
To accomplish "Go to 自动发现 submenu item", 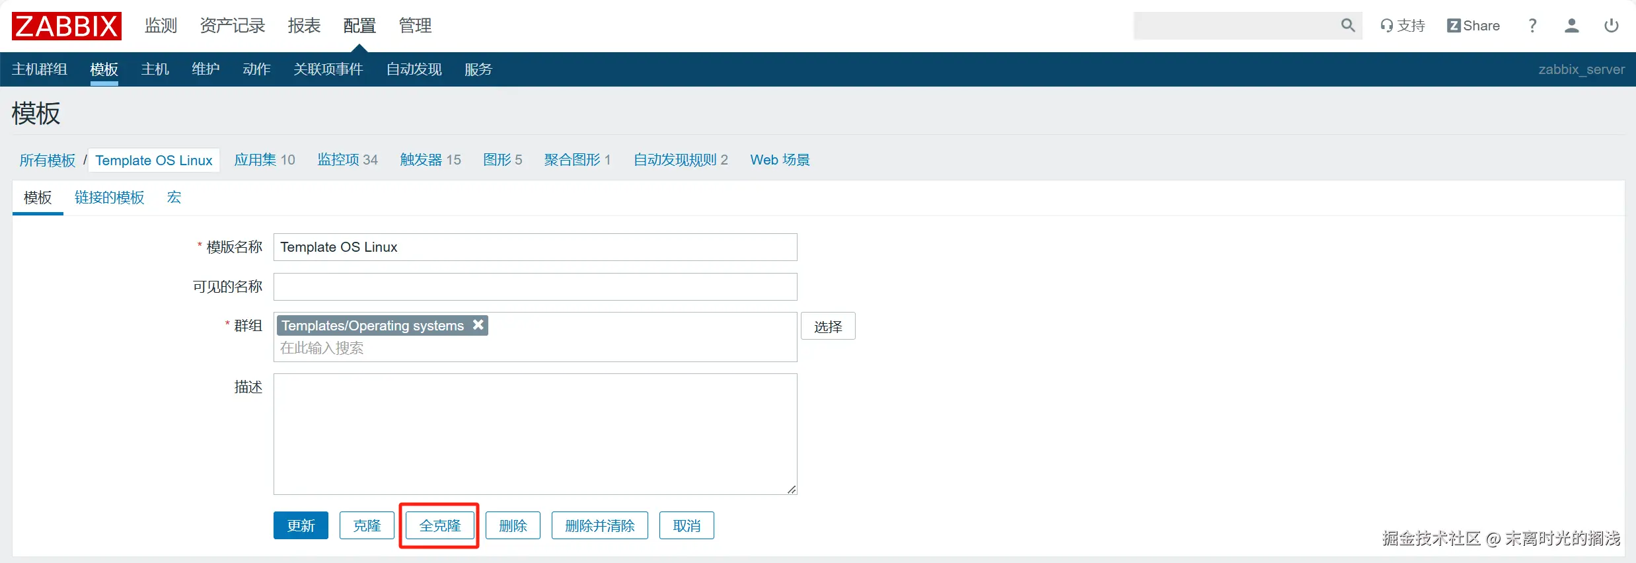I will (414, 69).
